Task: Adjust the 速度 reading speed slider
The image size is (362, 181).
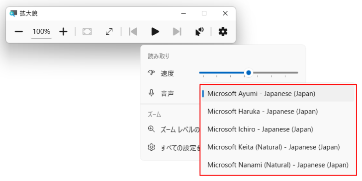Action: pyautogui.click(x=249, y=73)
